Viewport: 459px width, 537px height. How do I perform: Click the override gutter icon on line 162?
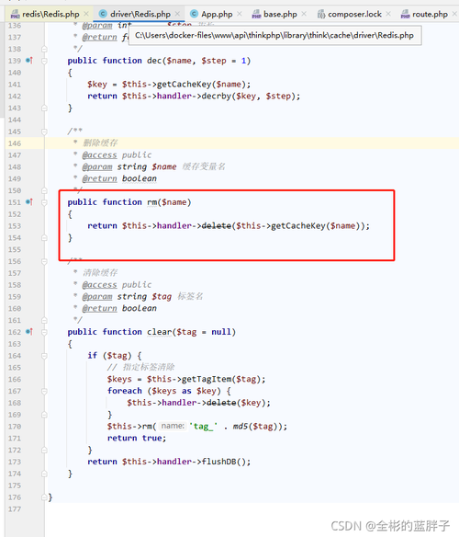pos(29,332)
